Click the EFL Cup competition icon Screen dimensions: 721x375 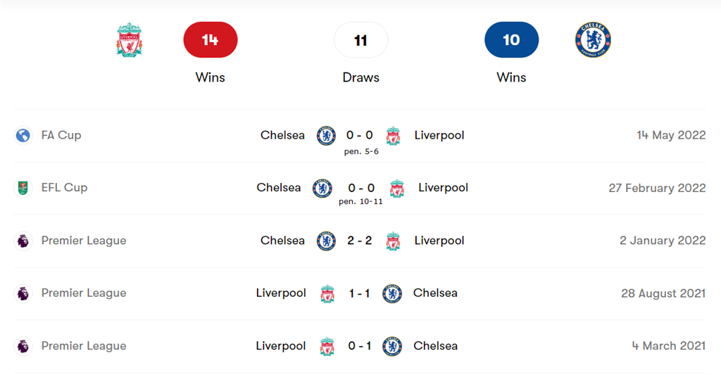(x=23, y=188)
